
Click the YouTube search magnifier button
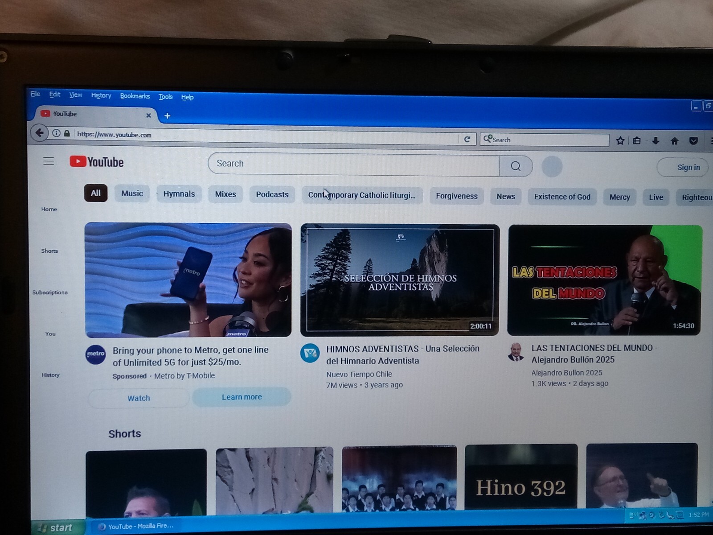point(516,166)
